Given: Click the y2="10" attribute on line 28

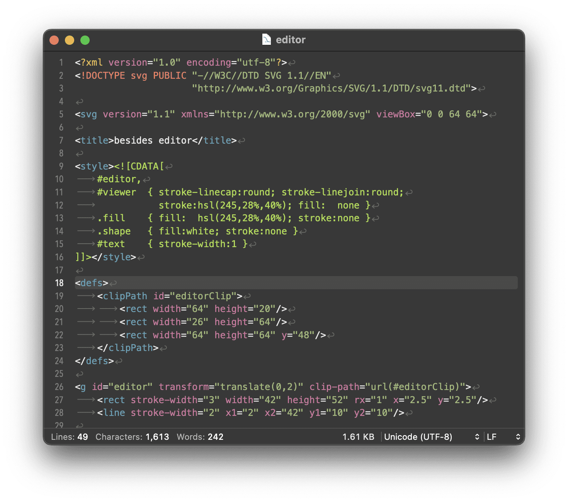Looking at the screenshot, I should 373,413.
